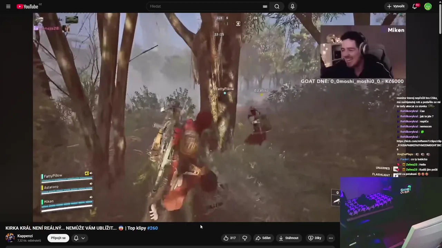Expand the notification preference chevron
This screenshot has height=248, width=442.
click(x=83, y=238)
